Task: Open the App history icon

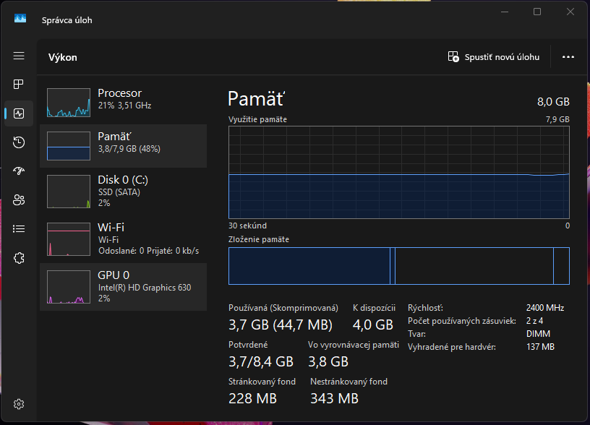Action: 19,142
